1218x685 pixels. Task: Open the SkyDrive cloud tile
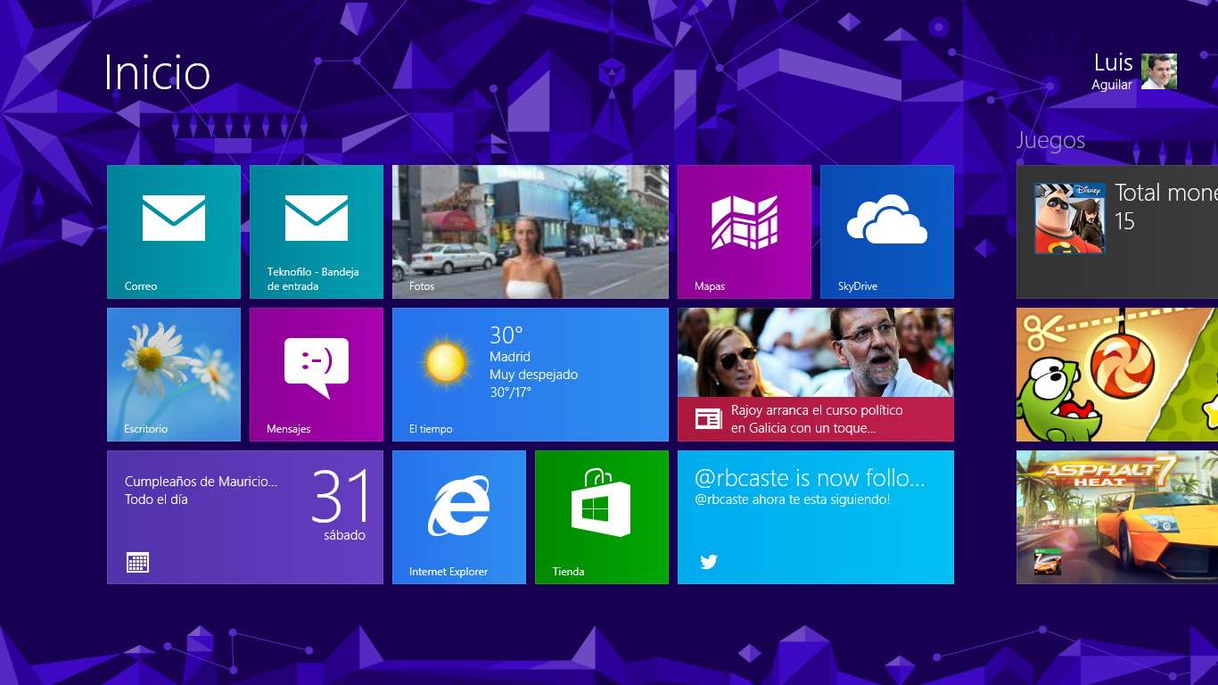[887, 232]
